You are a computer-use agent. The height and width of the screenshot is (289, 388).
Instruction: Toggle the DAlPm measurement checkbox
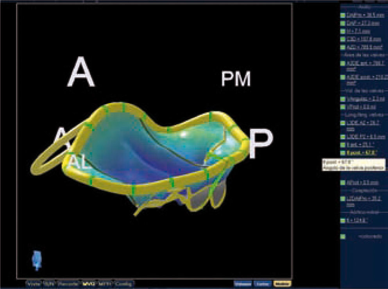pyautogui.click(x=343, y=15)
